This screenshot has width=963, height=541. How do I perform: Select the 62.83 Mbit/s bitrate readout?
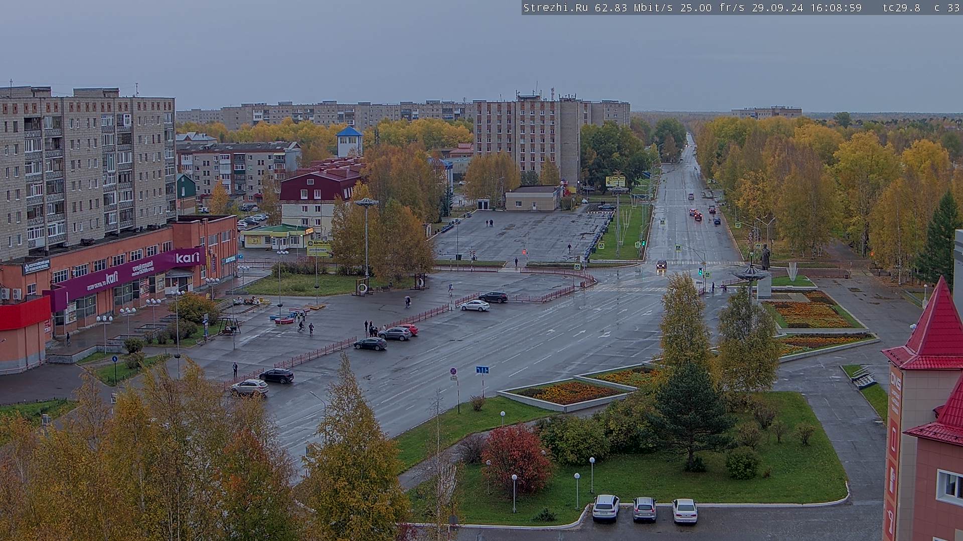click(x=634, y=8)
